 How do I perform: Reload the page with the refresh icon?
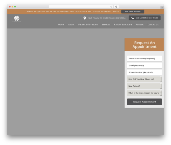[x=111, y=7]
